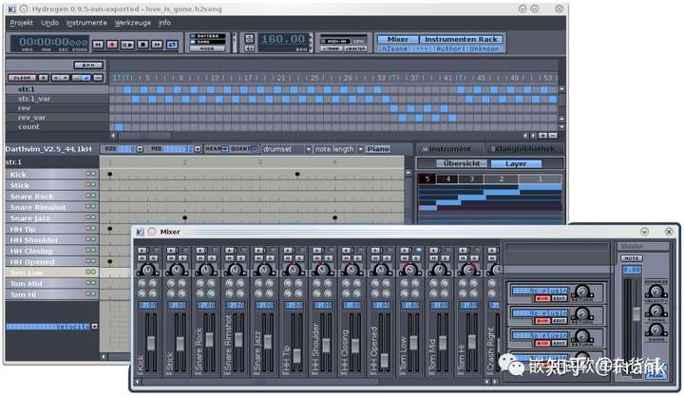This screenshot has height=396, width=684.
Task: Click the rewind button in transport
Action: tap(98, 44)
